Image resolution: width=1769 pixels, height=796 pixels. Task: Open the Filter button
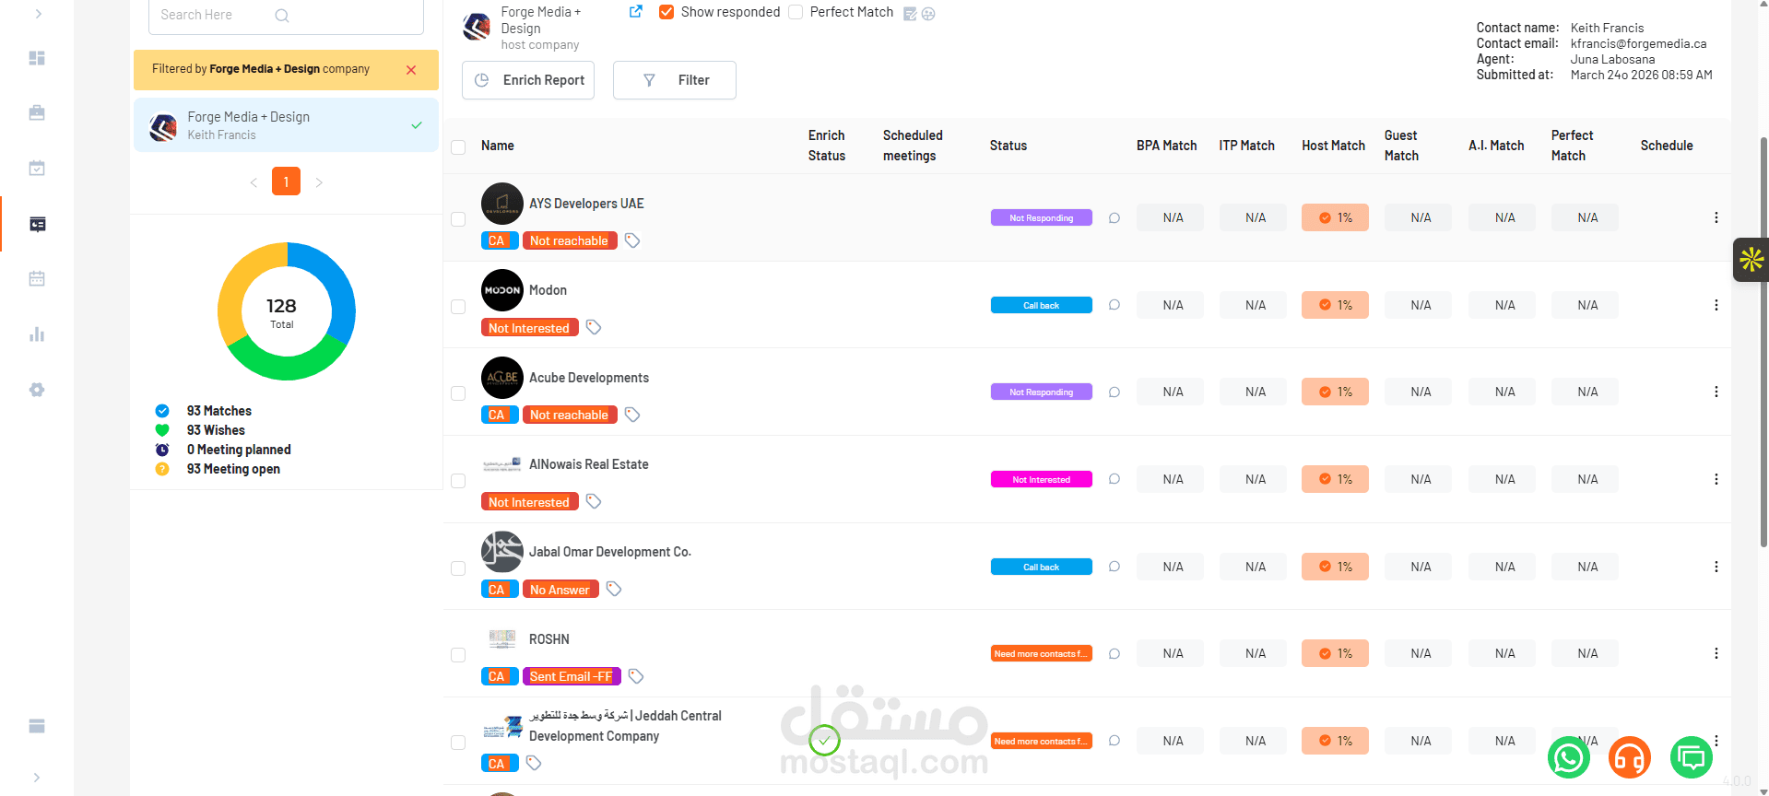tap(675, 80)
